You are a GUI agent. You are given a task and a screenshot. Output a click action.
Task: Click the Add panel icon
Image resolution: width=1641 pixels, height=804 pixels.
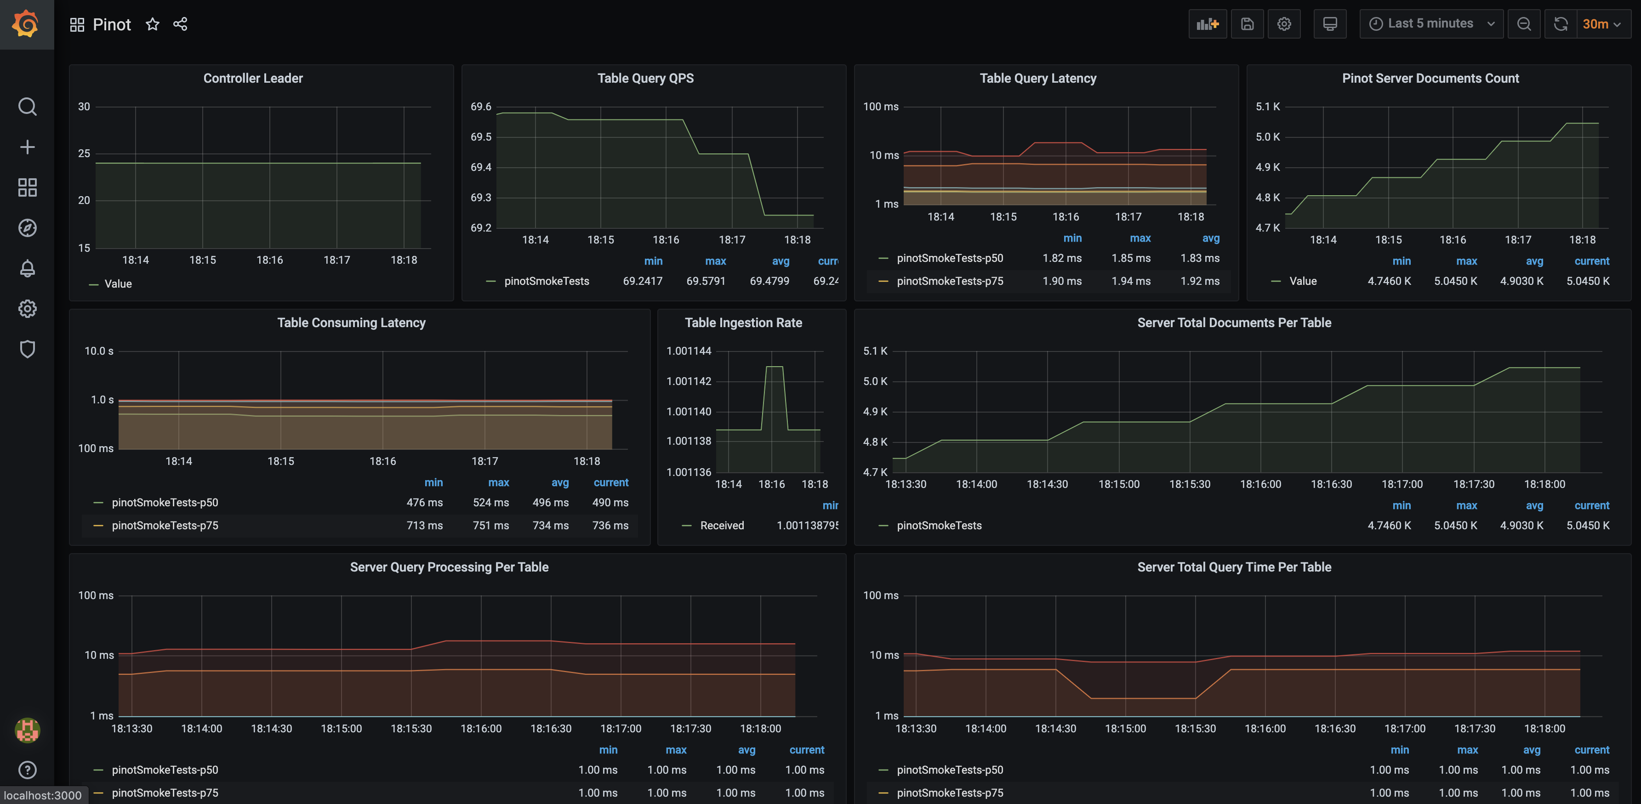pyautogui.click(x=1207, y=24)
